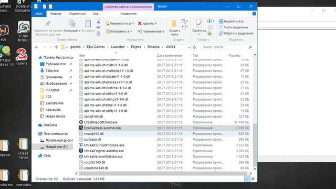Select CrashReportClient.exe file
Image resolution: width=336 pixels, height=189 pixels.
click(101, 122)
